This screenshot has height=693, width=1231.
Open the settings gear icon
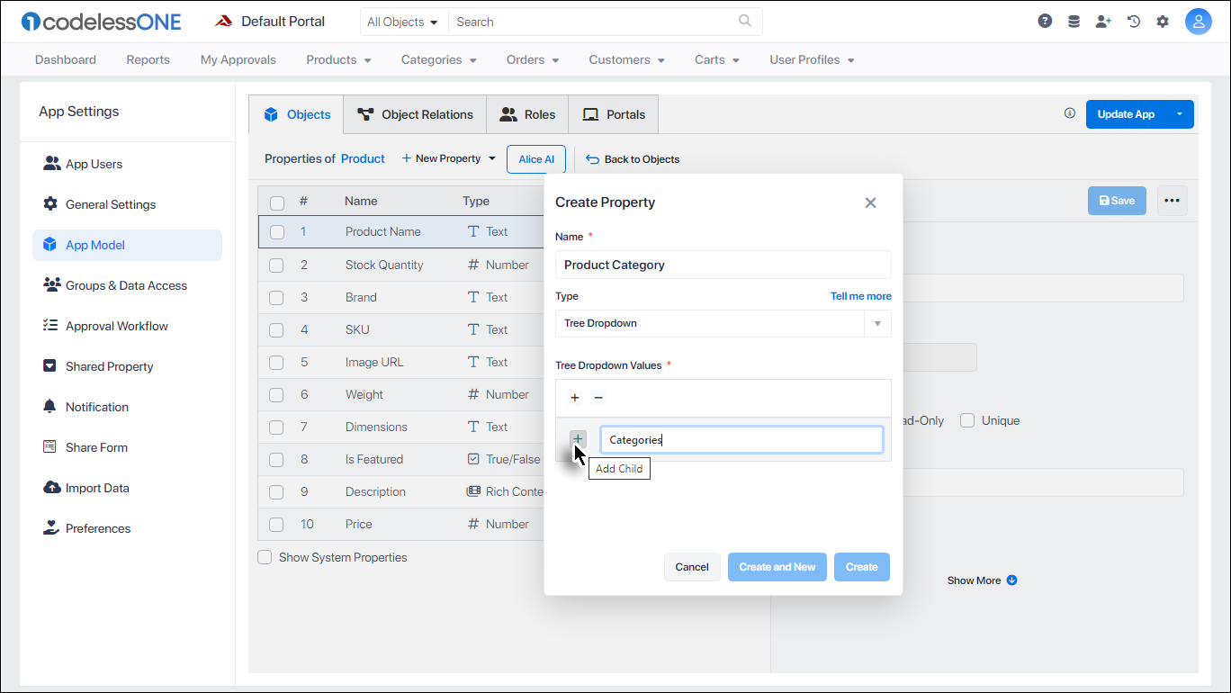tap(1163, 20)
